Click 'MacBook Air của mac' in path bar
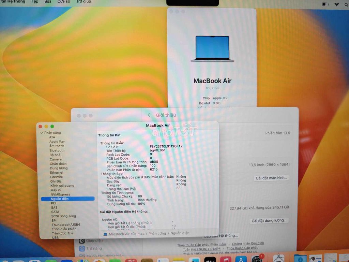This screenshot has width=349, height=262. (126, 234)
